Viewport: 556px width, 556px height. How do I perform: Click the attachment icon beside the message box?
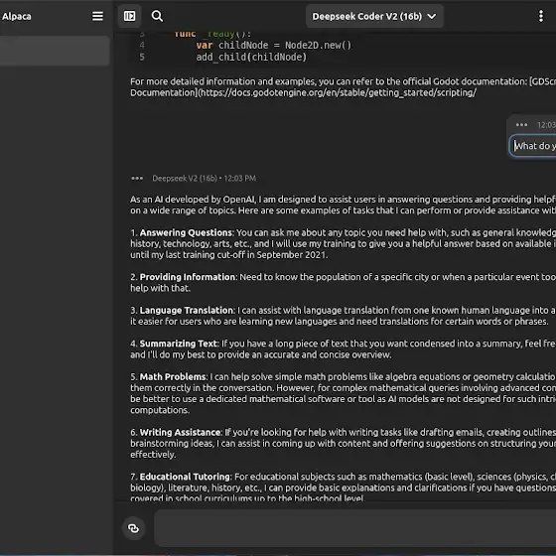pos(133,528)
